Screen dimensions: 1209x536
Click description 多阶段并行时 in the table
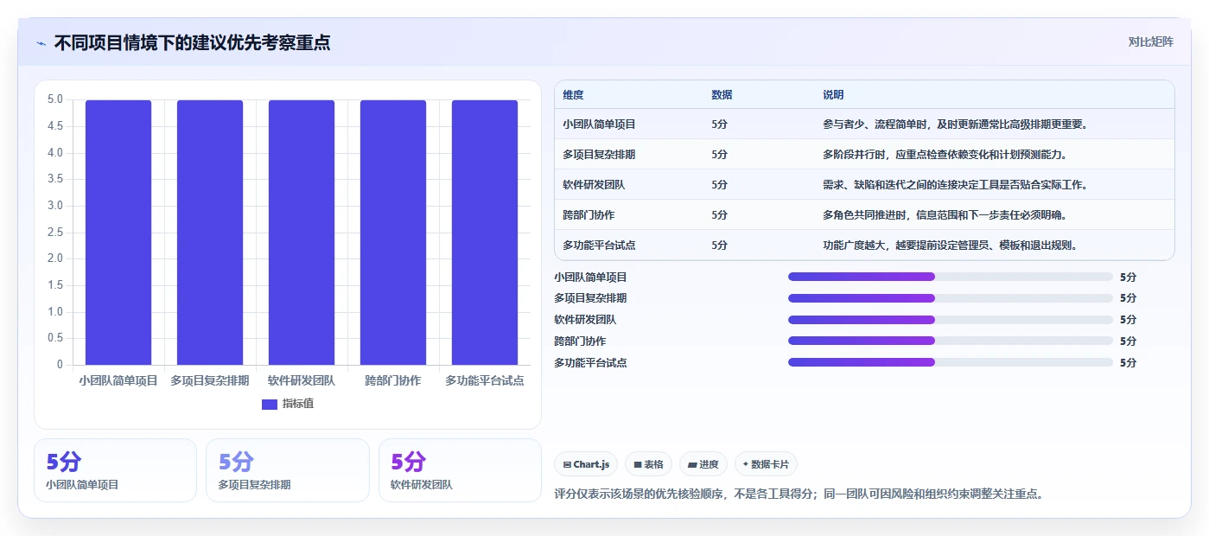[945, 155]
